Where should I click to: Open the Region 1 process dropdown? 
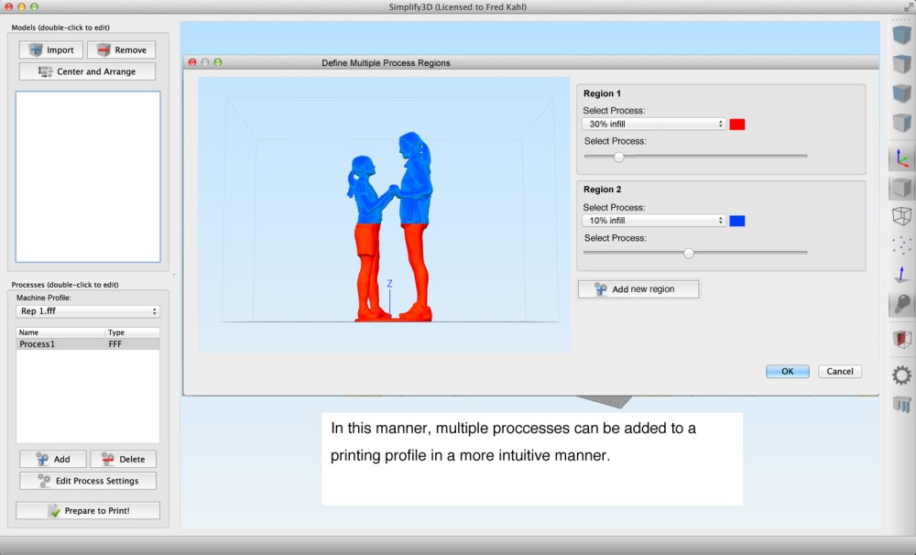pyautogui.click(x=653, y=124)
